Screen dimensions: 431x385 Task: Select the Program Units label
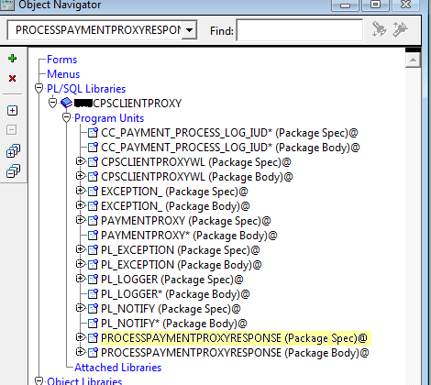click(109, 118)
